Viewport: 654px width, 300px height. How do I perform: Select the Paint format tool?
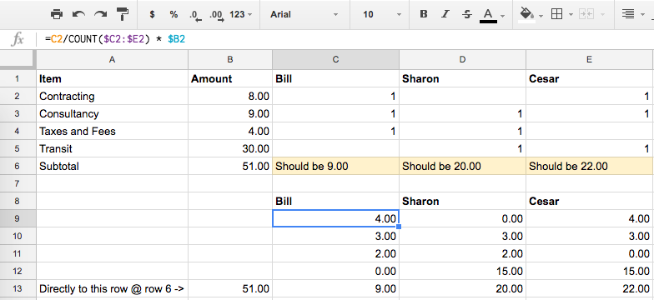click(x=123, y=15)
